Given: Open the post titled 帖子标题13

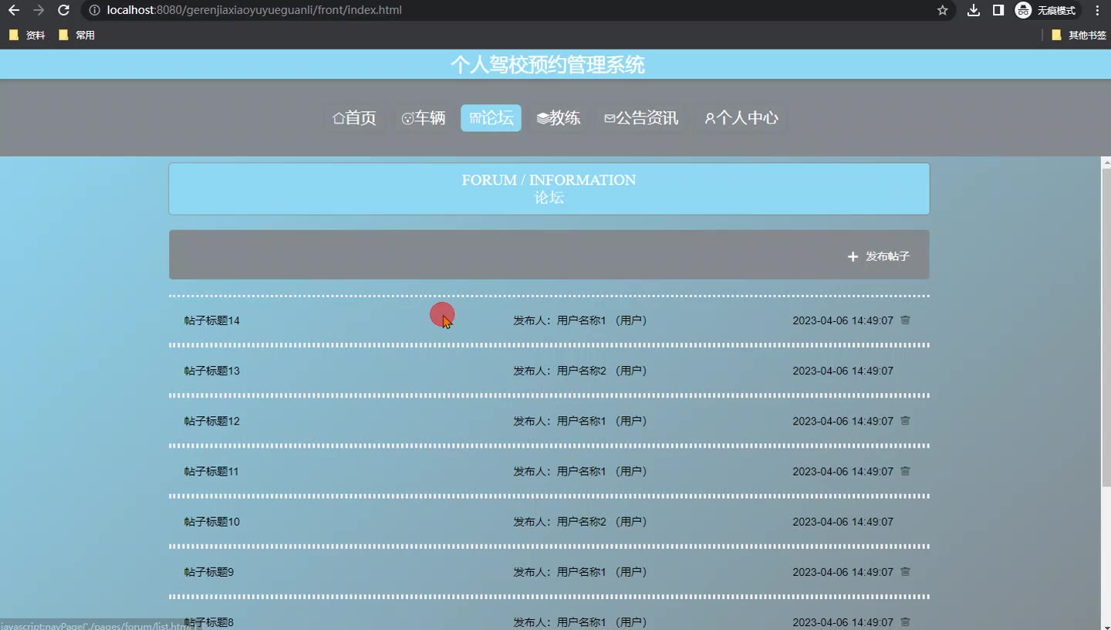Looking at the screenshot, I should 212,371.
